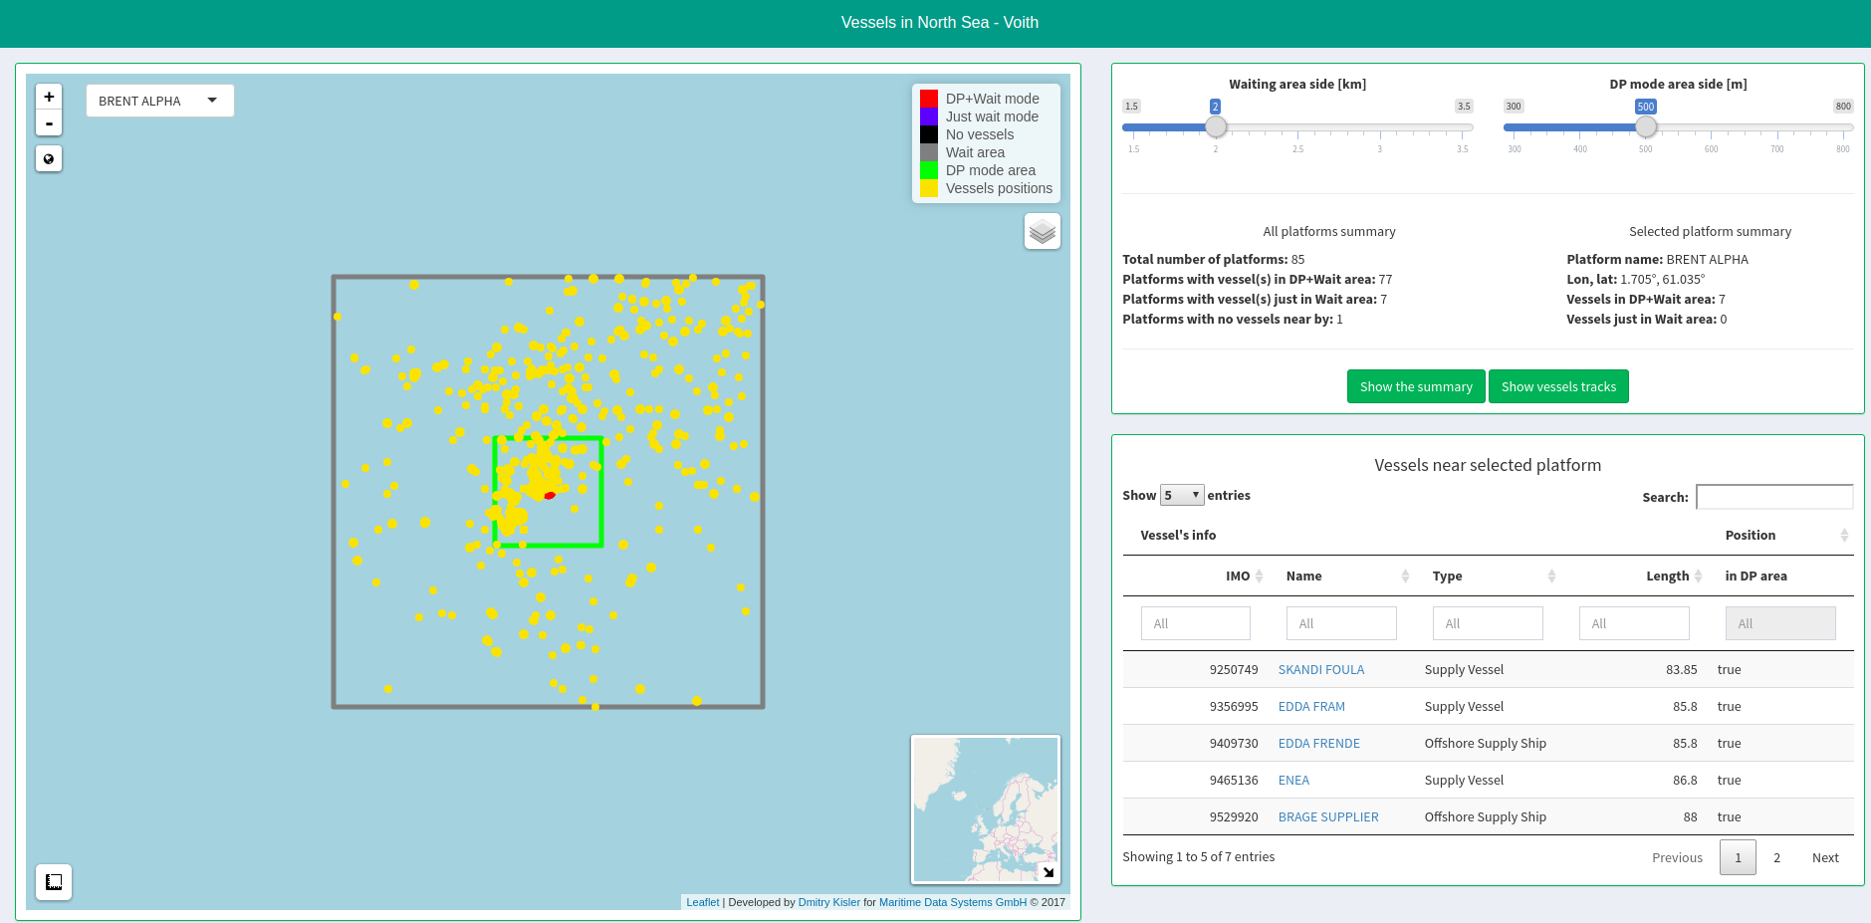Click the measurement tool icon on map
This screenshot has height=923, width=1871.
[x=54, y=882]
